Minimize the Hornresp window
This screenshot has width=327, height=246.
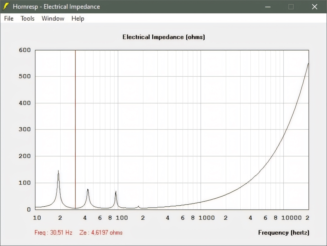click(x=268, y=7)
